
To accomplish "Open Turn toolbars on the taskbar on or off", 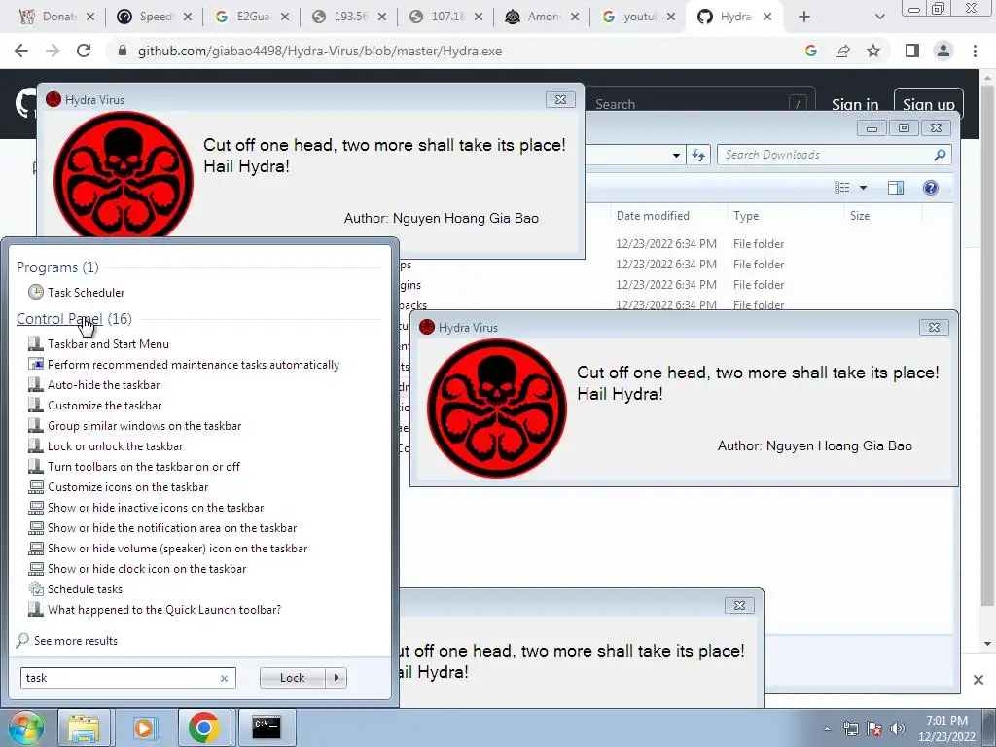I will (x=134, y=466).
